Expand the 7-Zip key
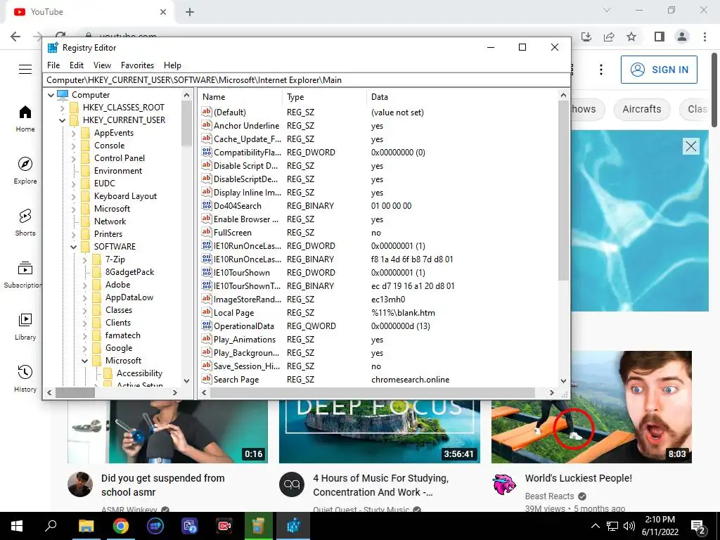This screenshot has height=540, width=720. 84,260
